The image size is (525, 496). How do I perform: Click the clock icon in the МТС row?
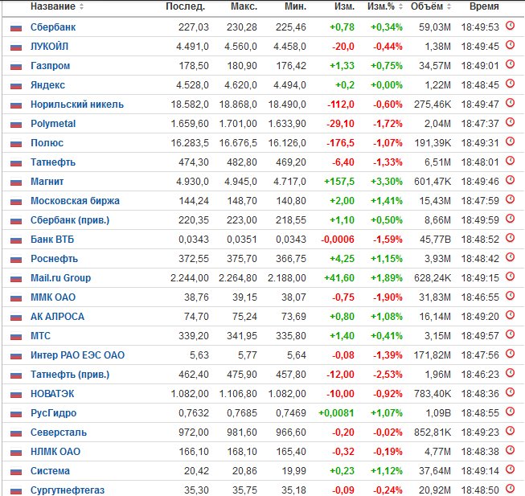click(510, 334)
